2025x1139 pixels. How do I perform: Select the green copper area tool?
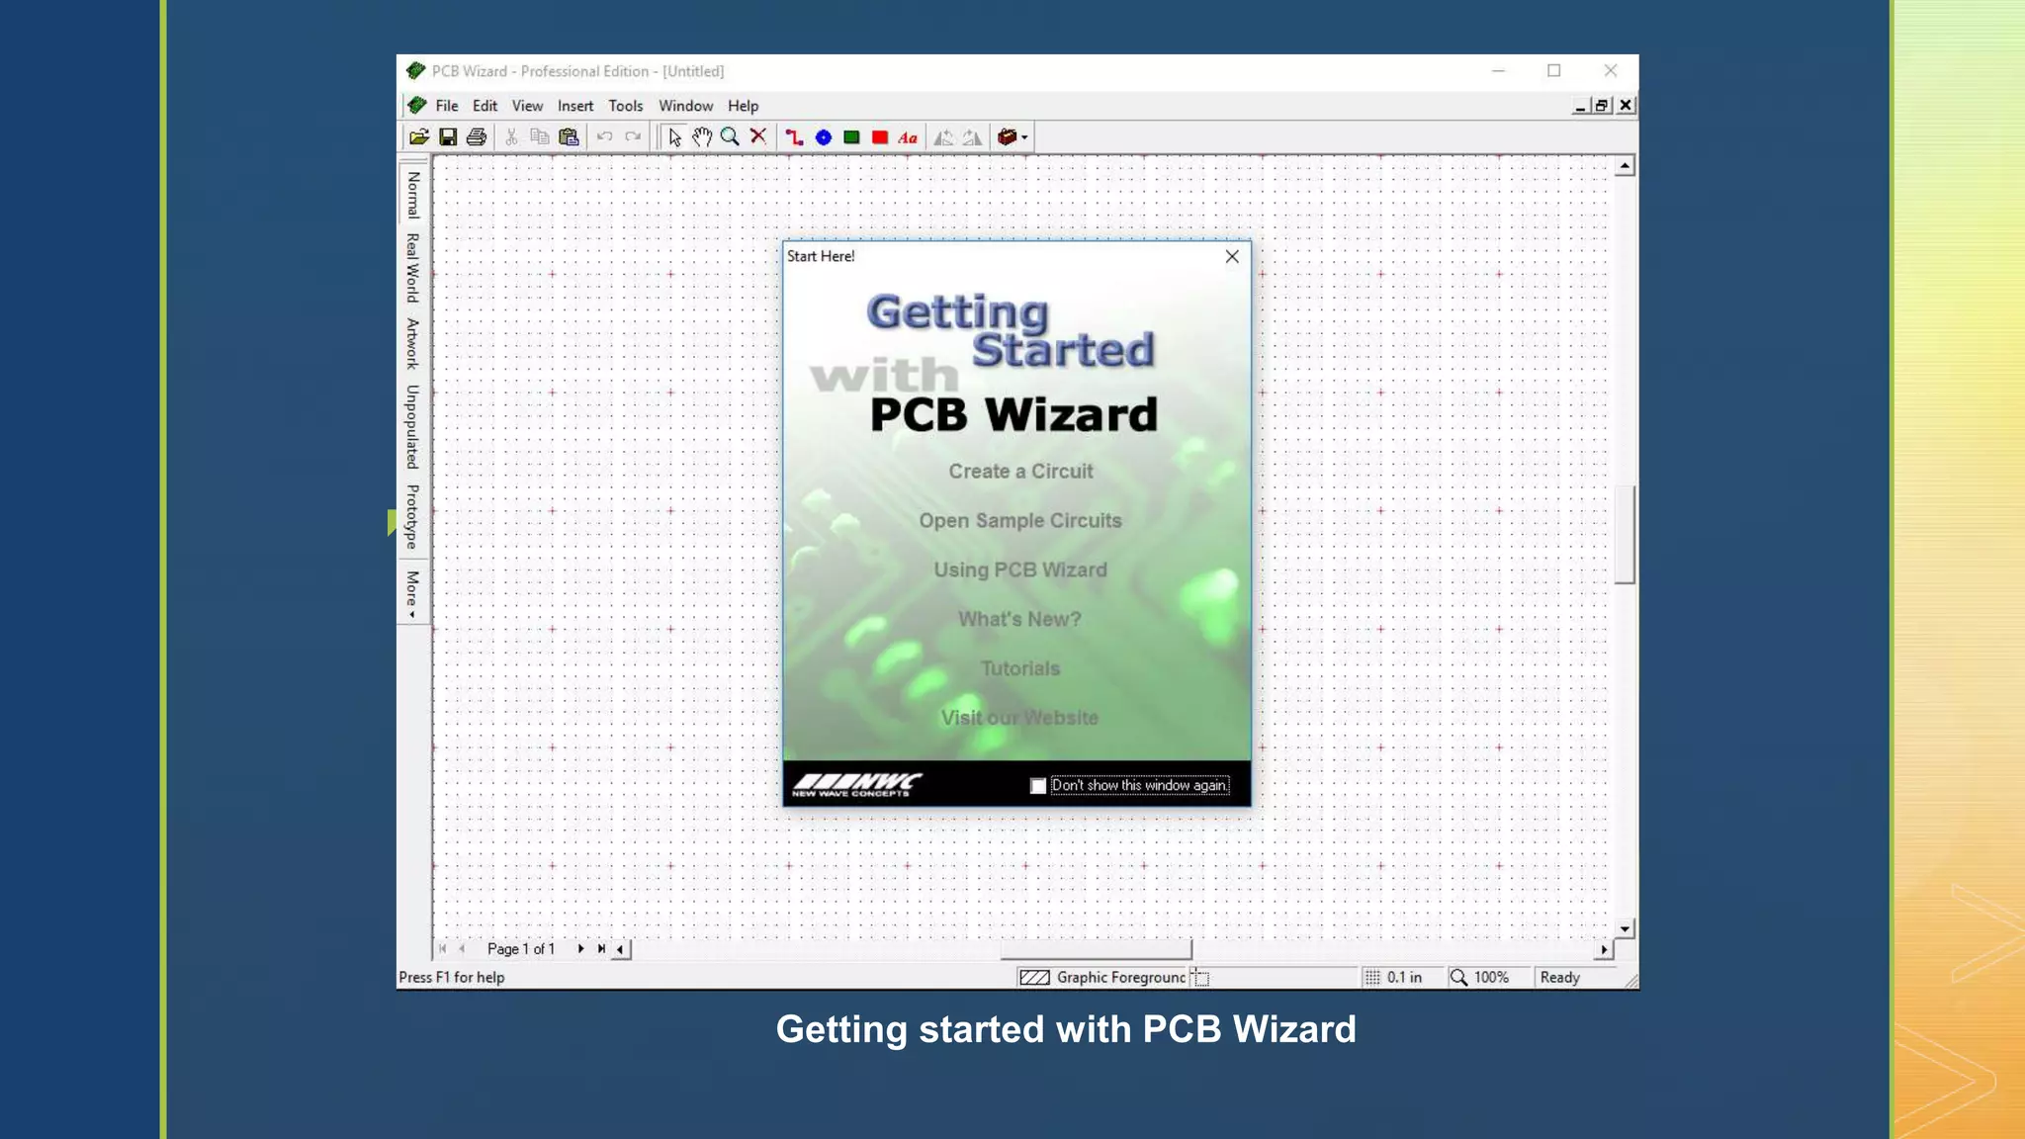(x=851, y=137)
